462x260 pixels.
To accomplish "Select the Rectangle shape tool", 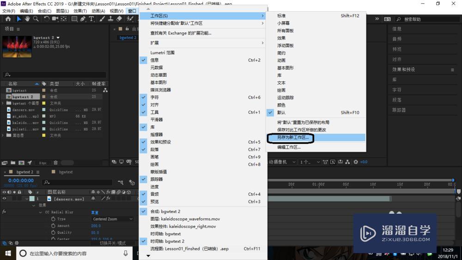I will (x=74, y=19).
